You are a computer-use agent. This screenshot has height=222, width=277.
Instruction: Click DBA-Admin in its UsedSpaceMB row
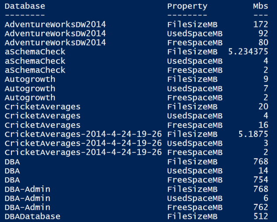click(27, 198)
